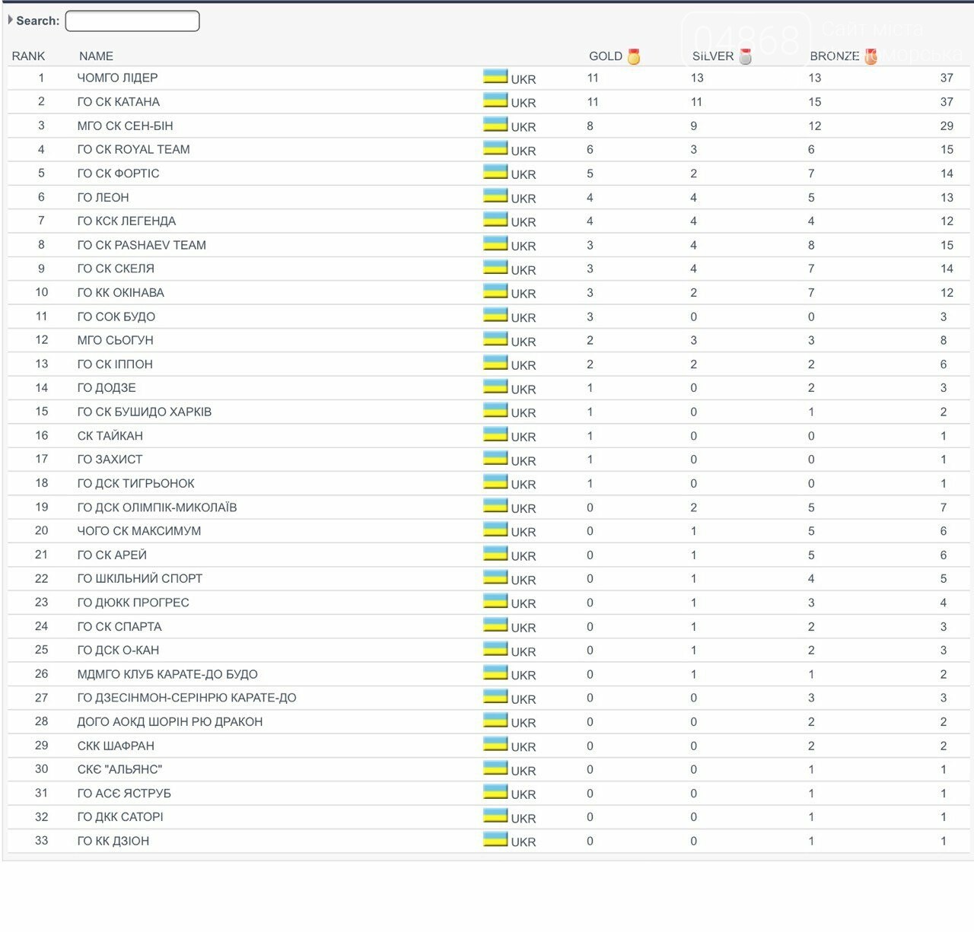Click the Ukraine flag for ЧОМГО ЛІДЕР
The height and width of the screenshot is (932, 974).
pyautogui.click(x=495, y=76)
